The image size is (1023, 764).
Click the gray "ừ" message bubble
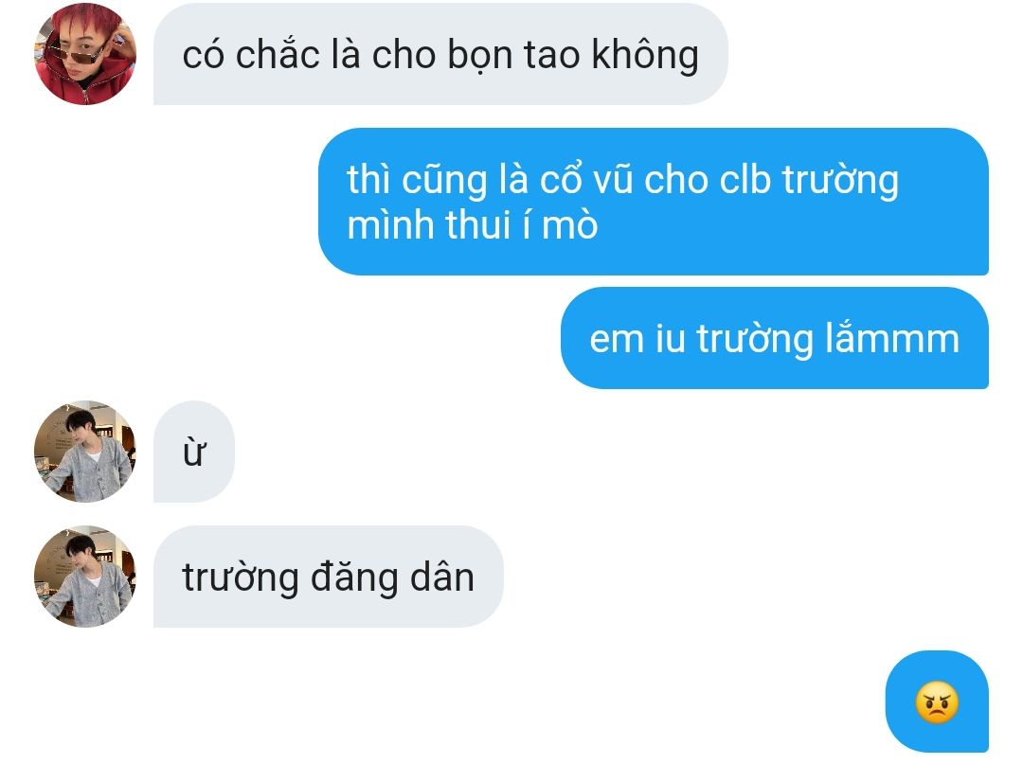[x=194, y=451]
